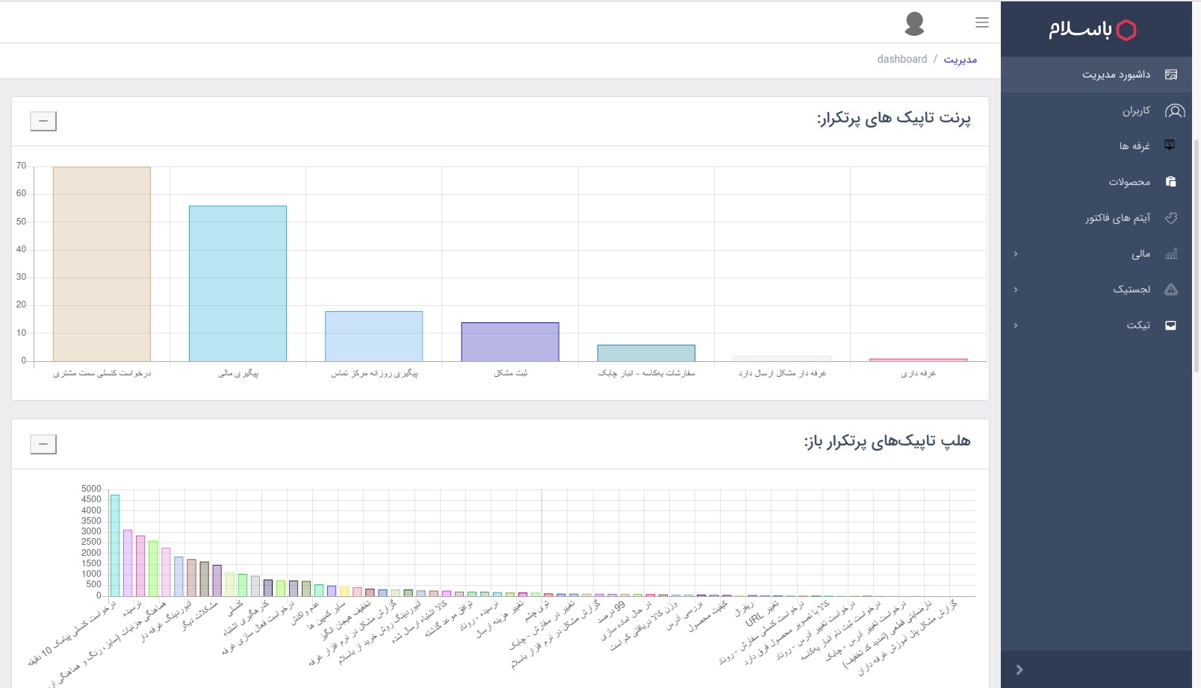The width and height of the screenshot is (1201, 688).
Task: Click the ثبت مشکل purple bar
Action: 510,342
